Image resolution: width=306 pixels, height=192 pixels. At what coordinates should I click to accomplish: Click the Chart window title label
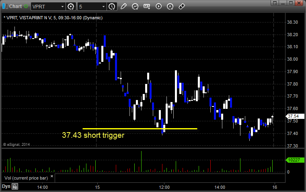coord(15,6)
